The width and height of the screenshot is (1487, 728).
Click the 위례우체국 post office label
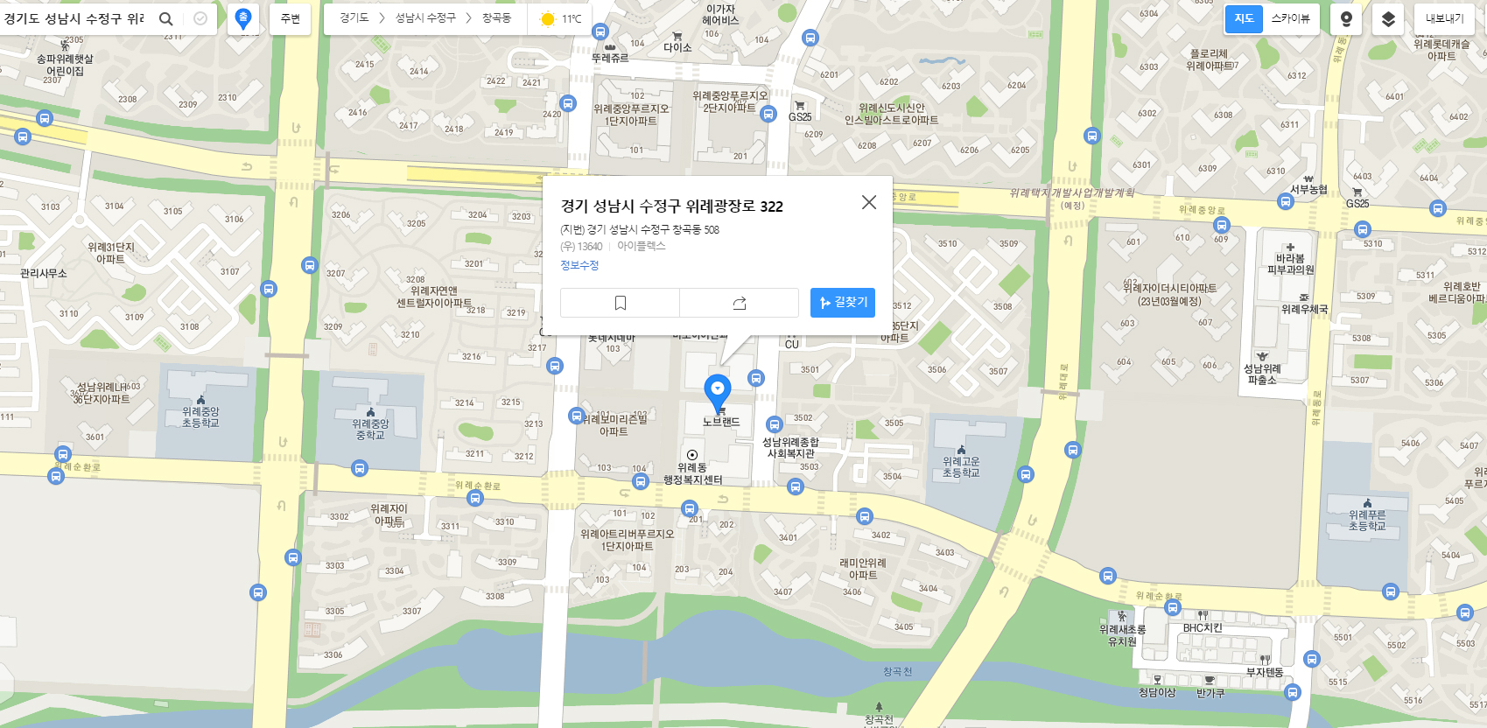pyautogui.click(x=1304, y=309)
